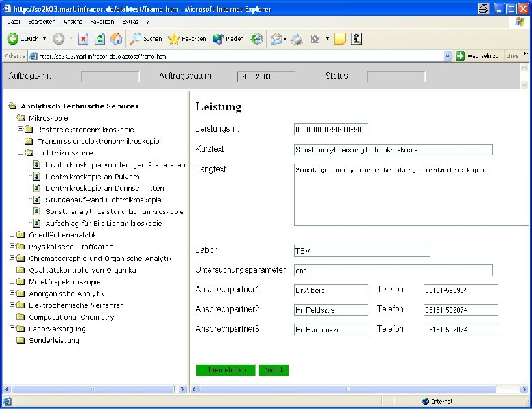
Task: Click the Untersuchungsparameter field
Action: pos(394,271)
